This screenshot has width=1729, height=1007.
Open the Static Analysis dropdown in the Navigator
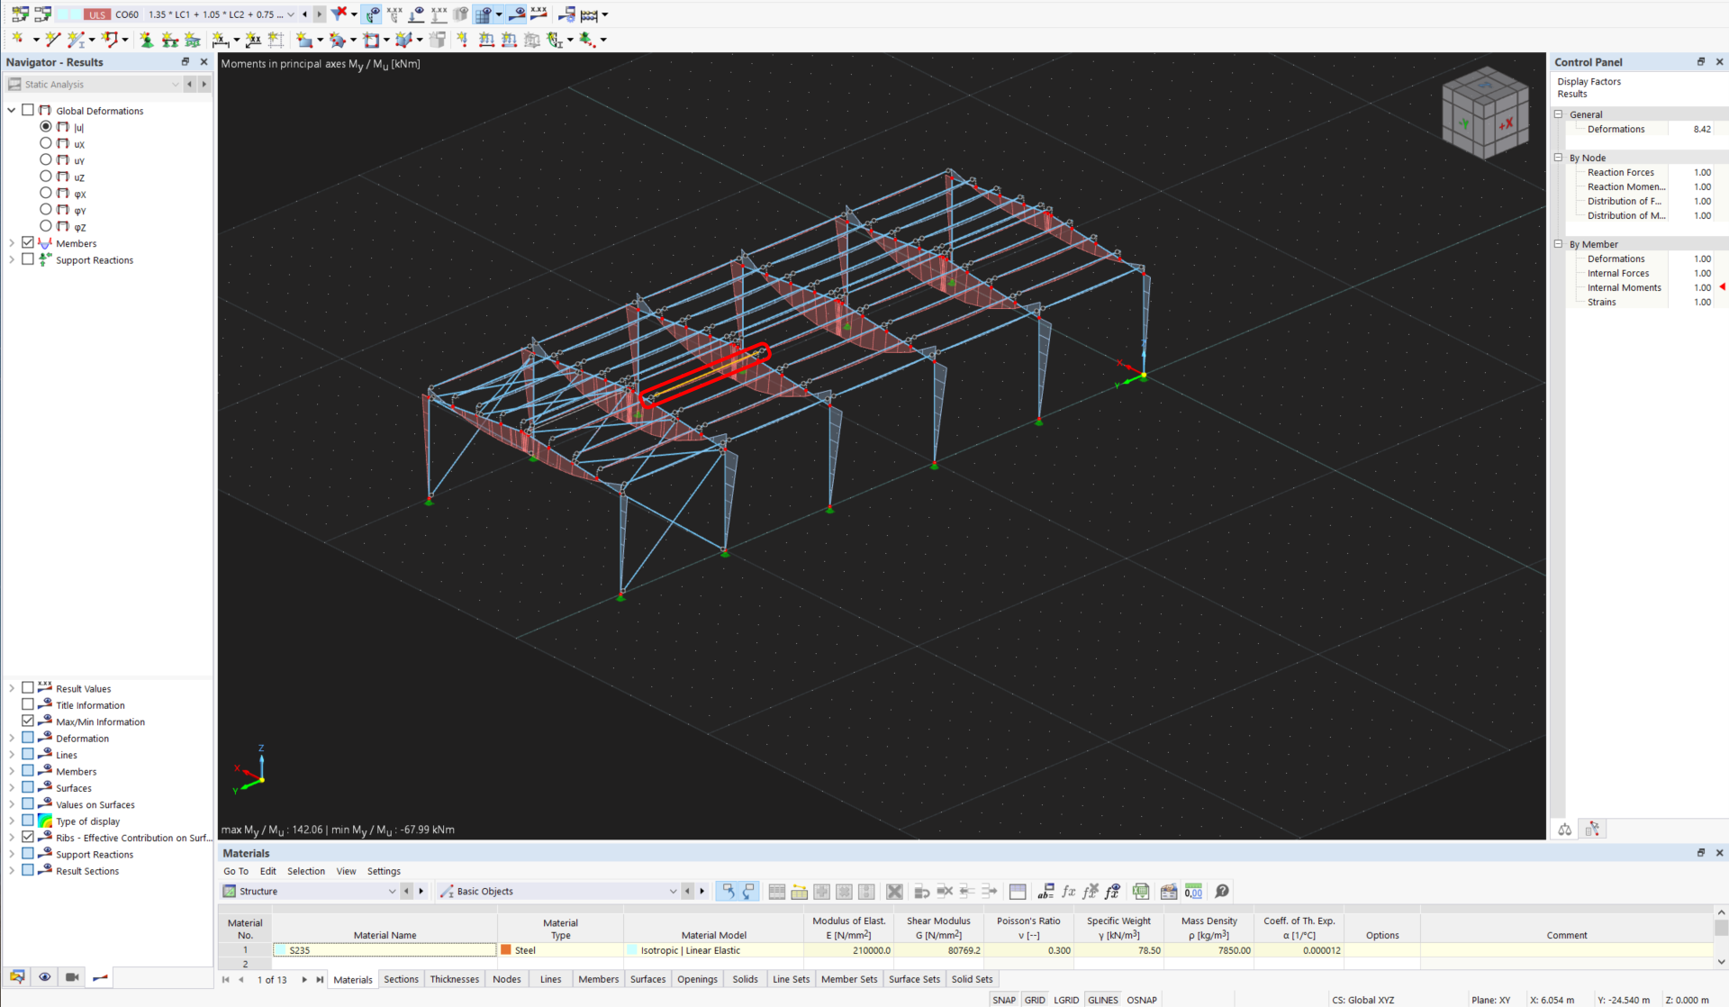(x=175, y=84)
